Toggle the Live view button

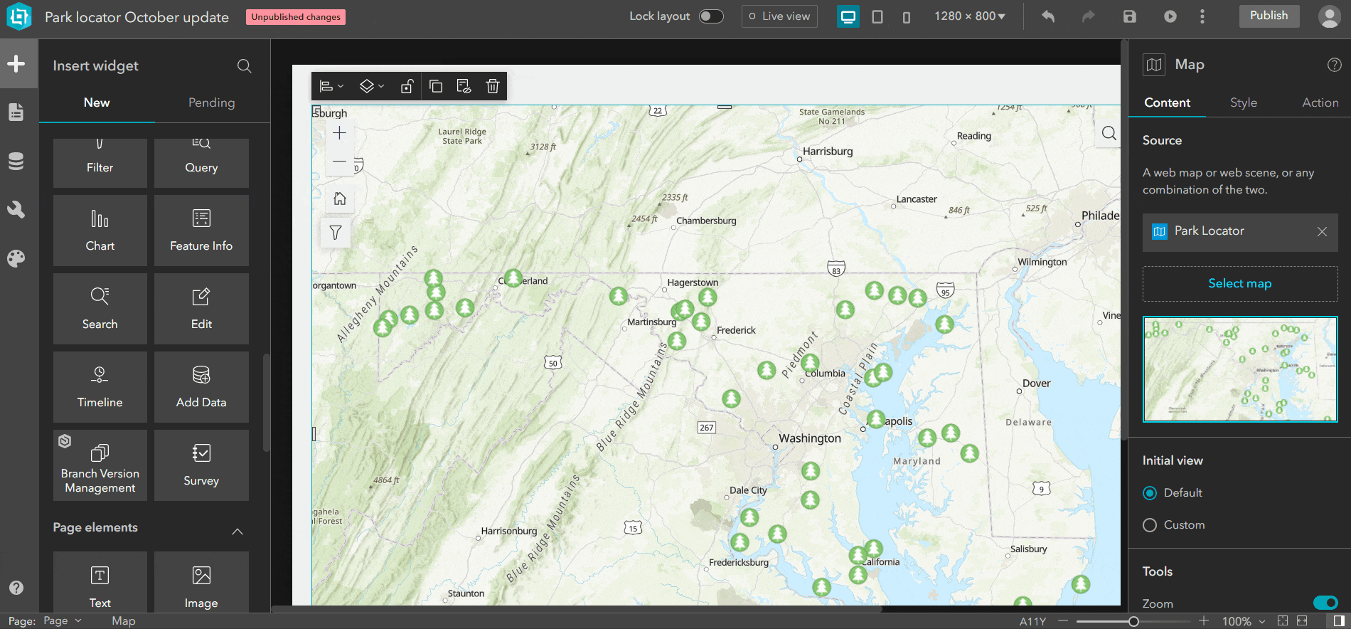coord(779,16)
